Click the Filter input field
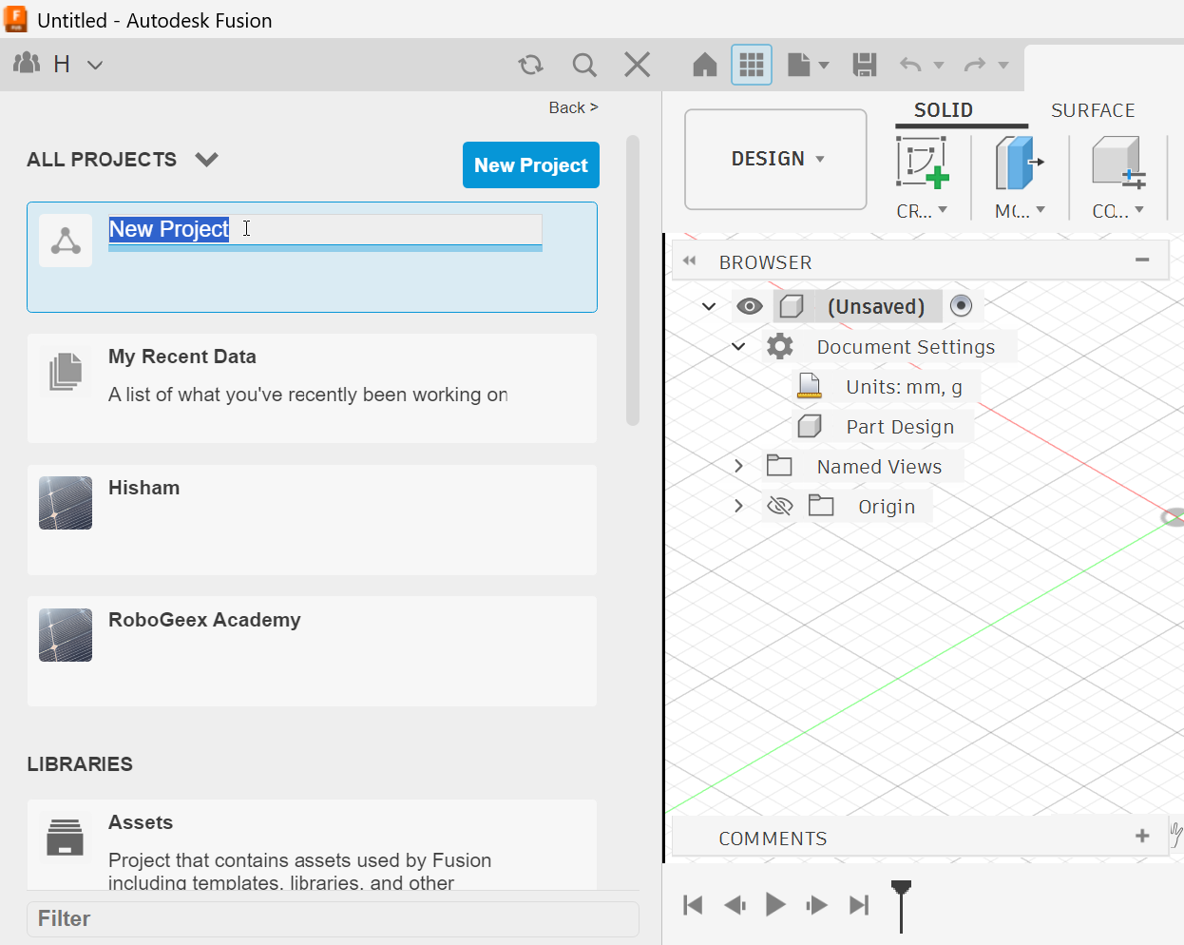This screenshot has width=1184, height=945. pyautogui.click(x=333, y=918)
